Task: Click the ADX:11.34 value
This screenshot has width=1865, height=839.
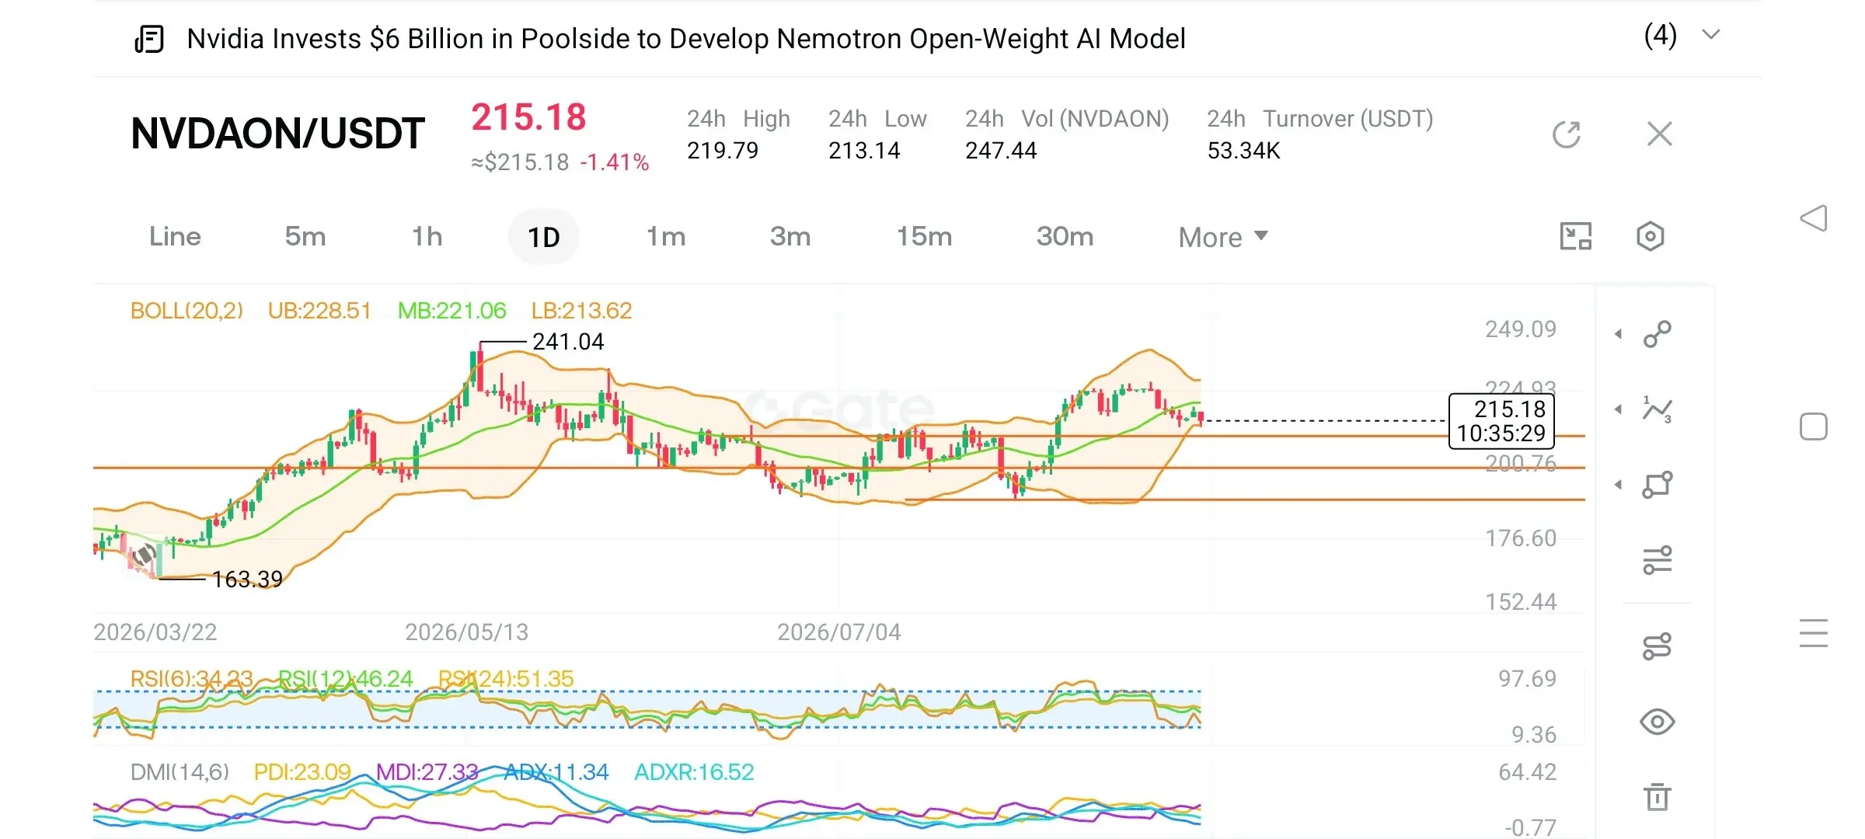Action: 556,772
